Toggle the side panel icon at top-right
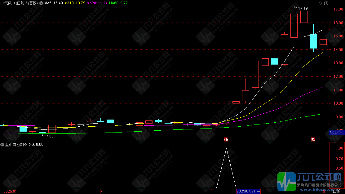The height and width of the screenshot is (194, 345). 326,3
